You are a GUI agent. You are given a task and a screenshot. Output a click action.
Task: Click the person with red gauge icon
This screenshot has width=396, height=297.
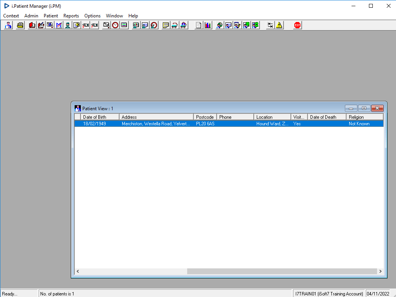154,25
